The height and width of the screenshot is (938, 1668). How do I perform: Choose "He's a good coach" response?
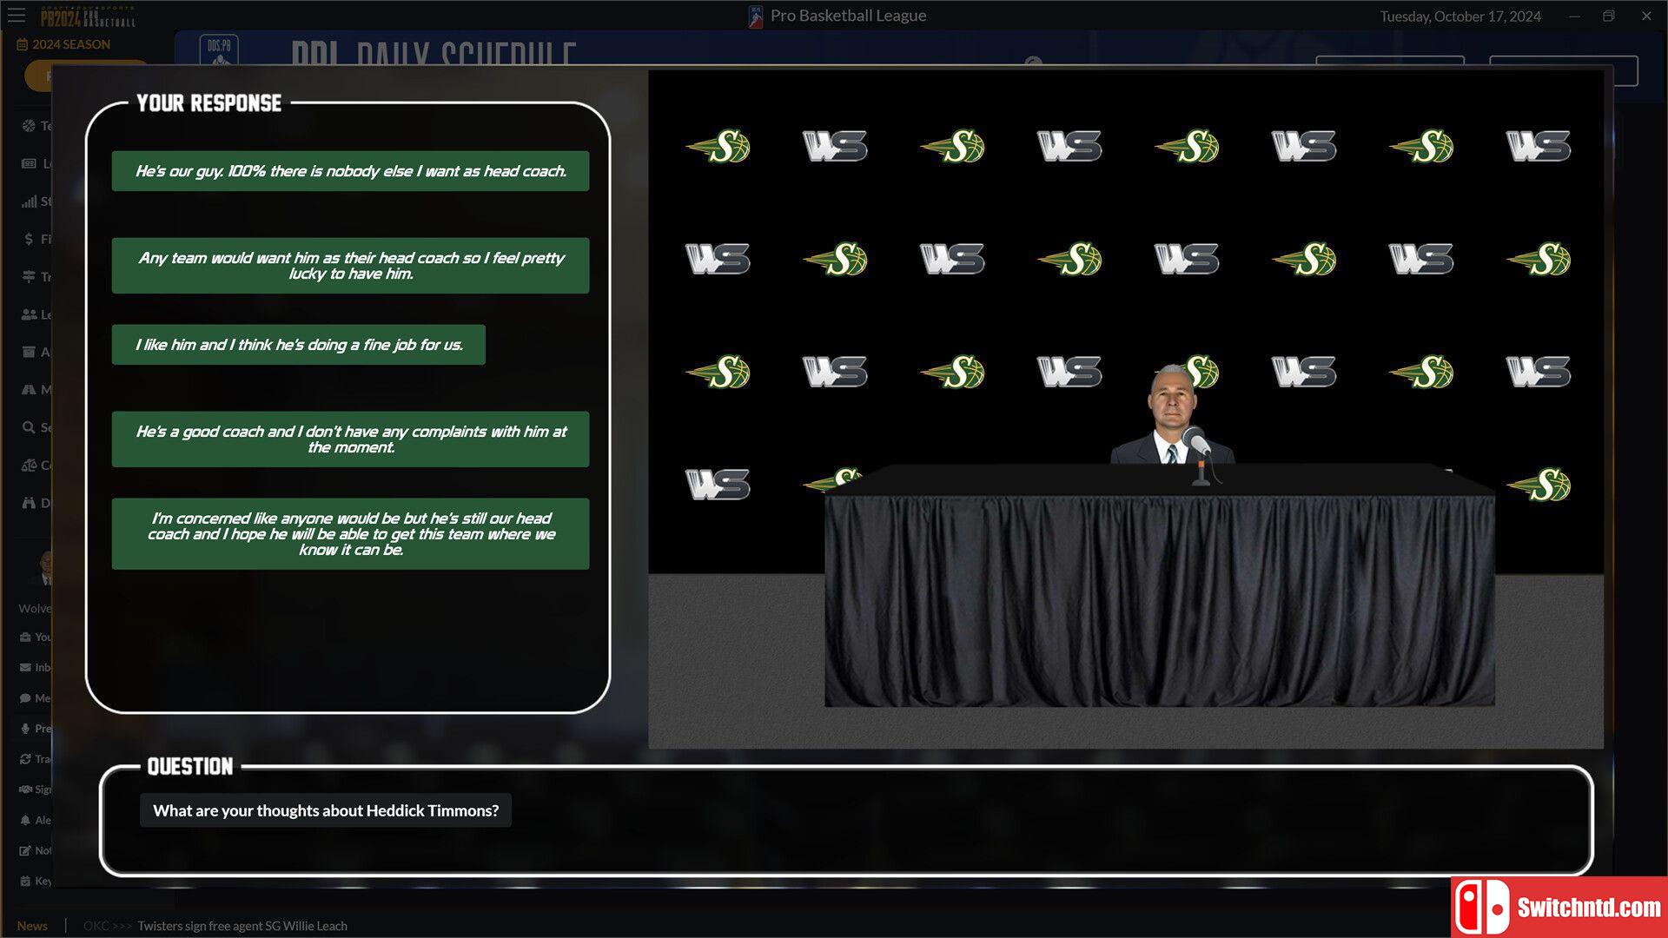[350, 439]
